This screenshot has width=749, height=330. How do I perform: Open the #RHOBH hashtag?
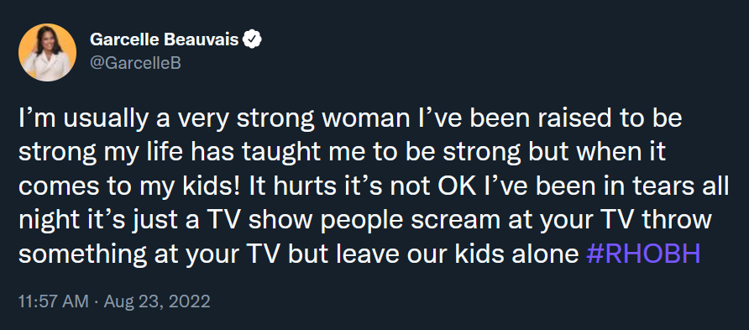[x=643, y=254]
